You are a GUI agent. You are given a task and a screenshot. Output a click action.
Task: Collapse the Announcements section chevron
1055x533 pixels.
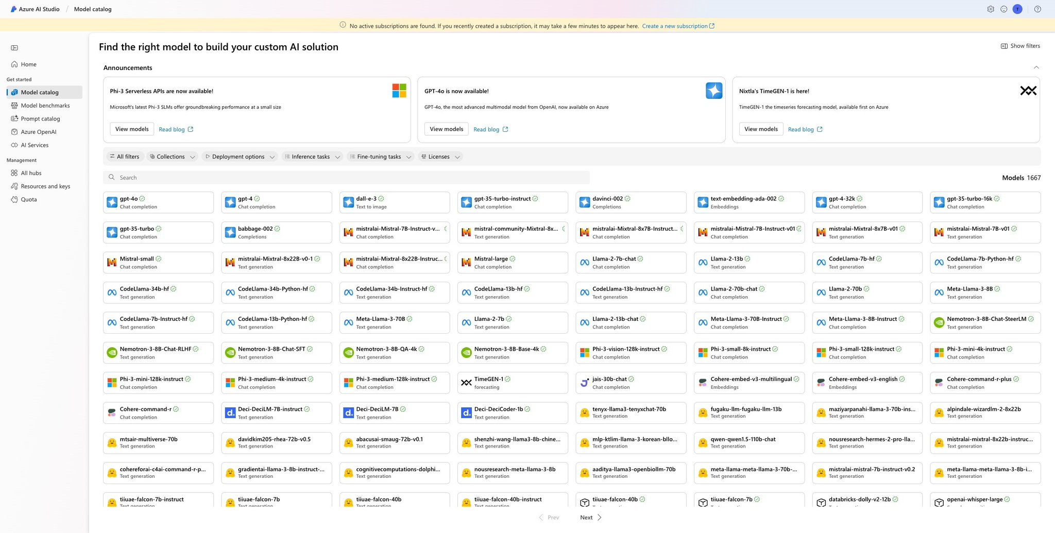click(x=1036, y=67)
